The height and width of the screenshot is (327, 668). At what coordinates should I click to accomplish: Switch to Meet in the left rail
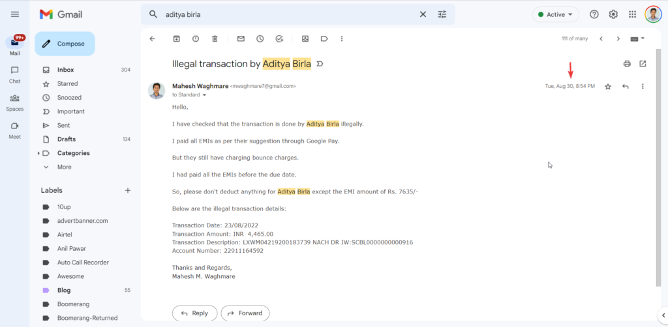pos(15,130)
